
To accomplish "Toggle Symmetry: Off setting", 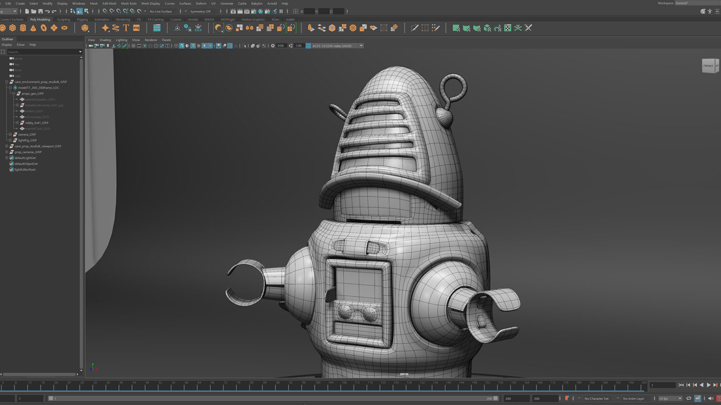I will [200, 11].
